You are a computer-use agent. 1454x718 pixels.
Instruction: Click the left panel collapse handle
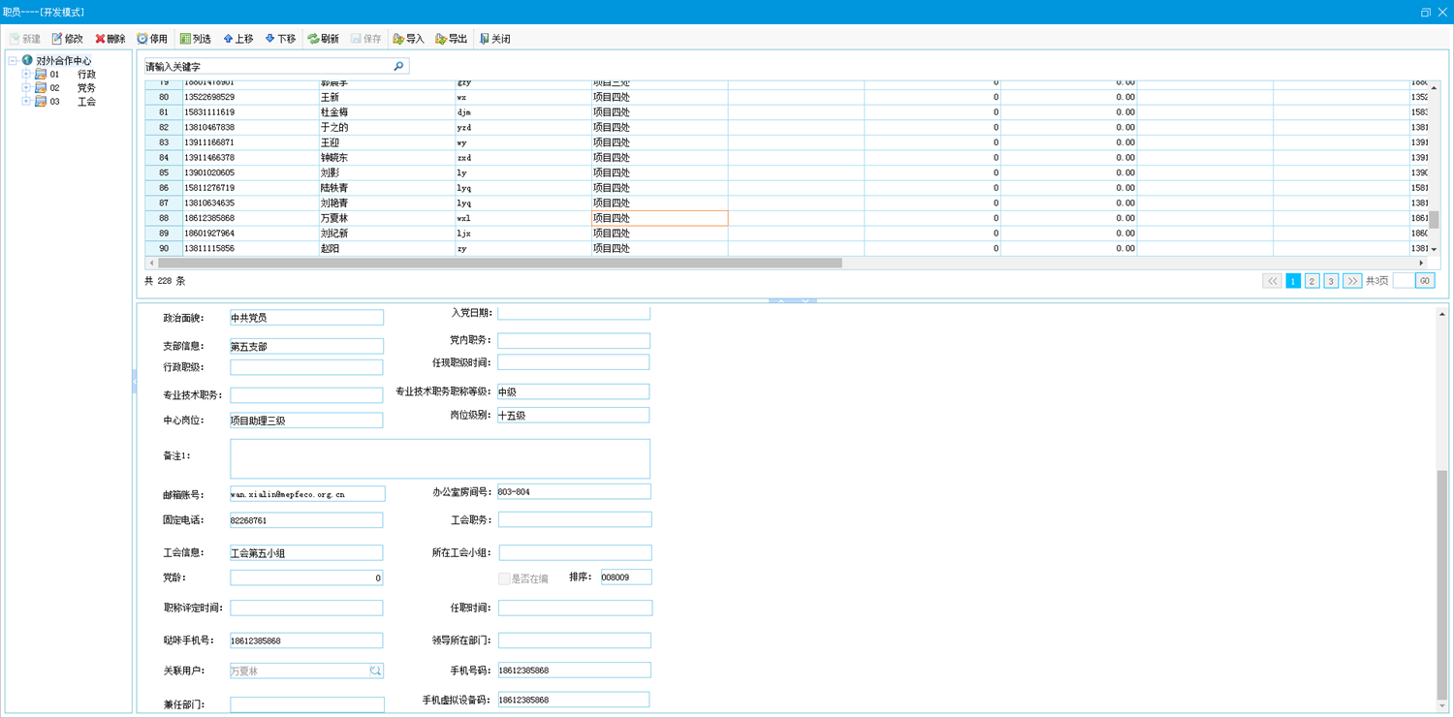coord(135,383)
